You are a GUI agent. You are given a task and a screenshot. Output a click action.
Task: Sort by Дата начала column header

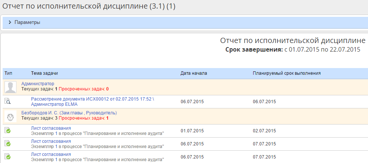click(x=194, y=73)
